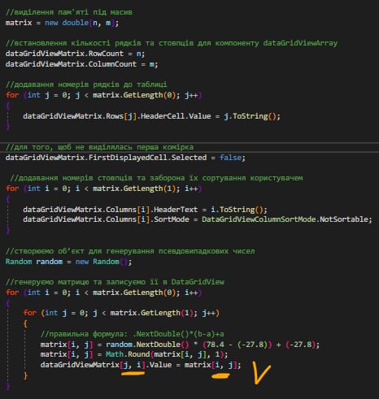The height and width of the screenshot is (399, 379).
Task: Click the for loop 'int j' over GetLength(0)
Action: pos(104,95)
